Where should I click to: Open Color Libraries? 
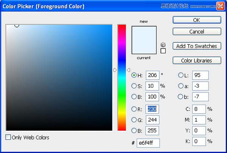pos(197,60)
